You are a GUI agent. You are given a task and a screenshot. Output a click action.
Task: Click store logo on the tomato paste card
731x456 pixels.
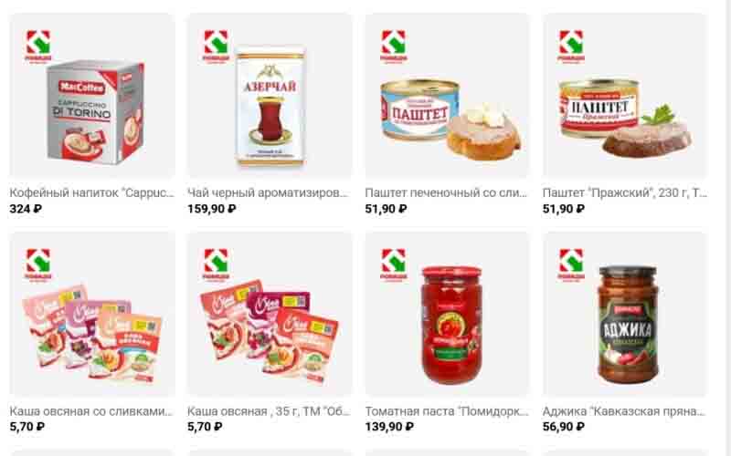394,264
